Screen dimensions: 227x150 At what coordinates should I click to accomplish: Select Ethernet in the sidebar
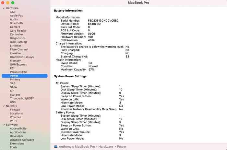pos(16,46)
